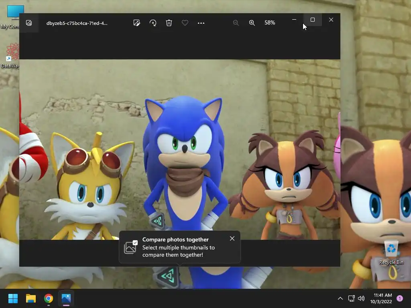411x308 pixels.
Task: Open the See more three-dots menu
Action: [201, 23]
